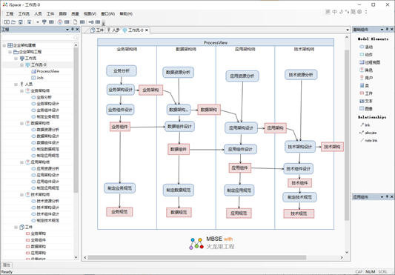The image size is (395, 275).
Task: Open the 视图(V) menu
Action: tap(90, 13)
